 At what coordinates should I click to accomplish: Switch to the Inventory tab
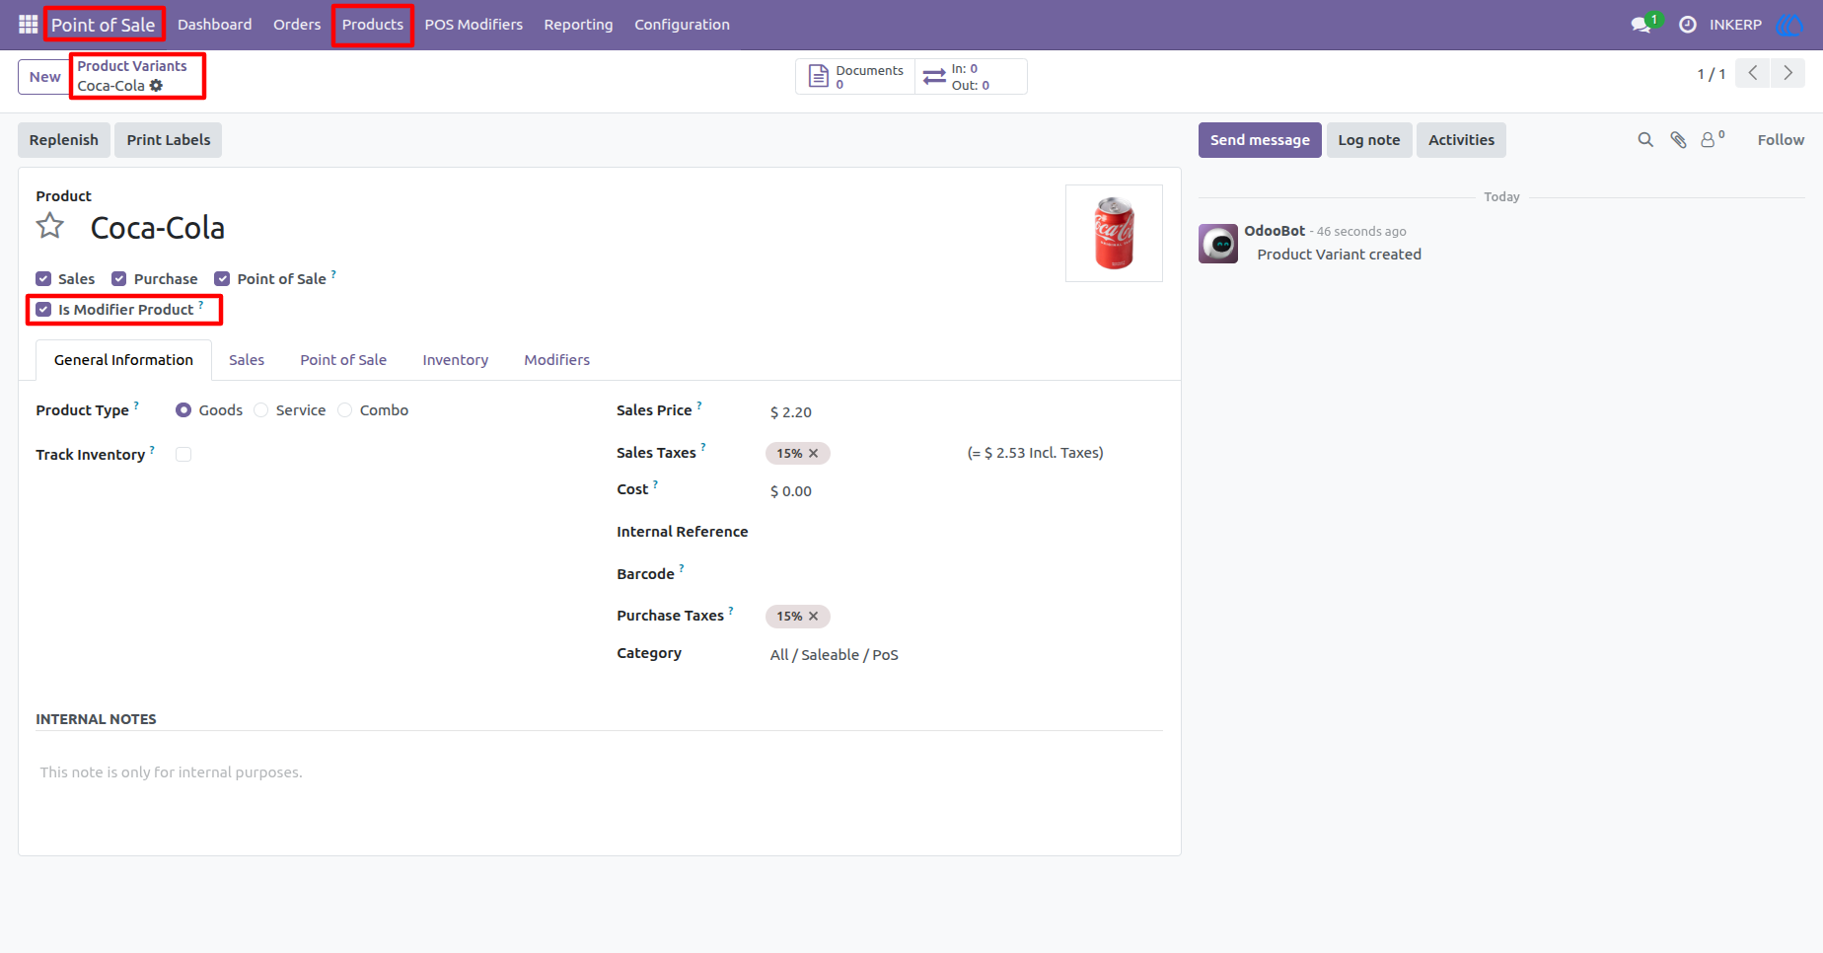click(455, 360)
